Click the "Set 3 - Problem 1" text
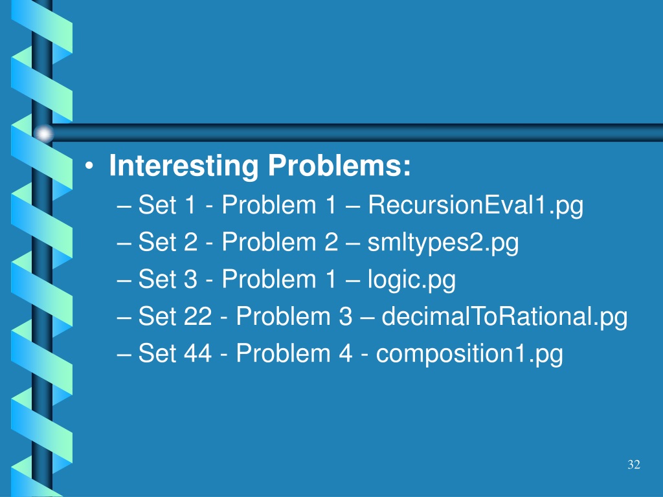The image size is (663, 497). 238,279
